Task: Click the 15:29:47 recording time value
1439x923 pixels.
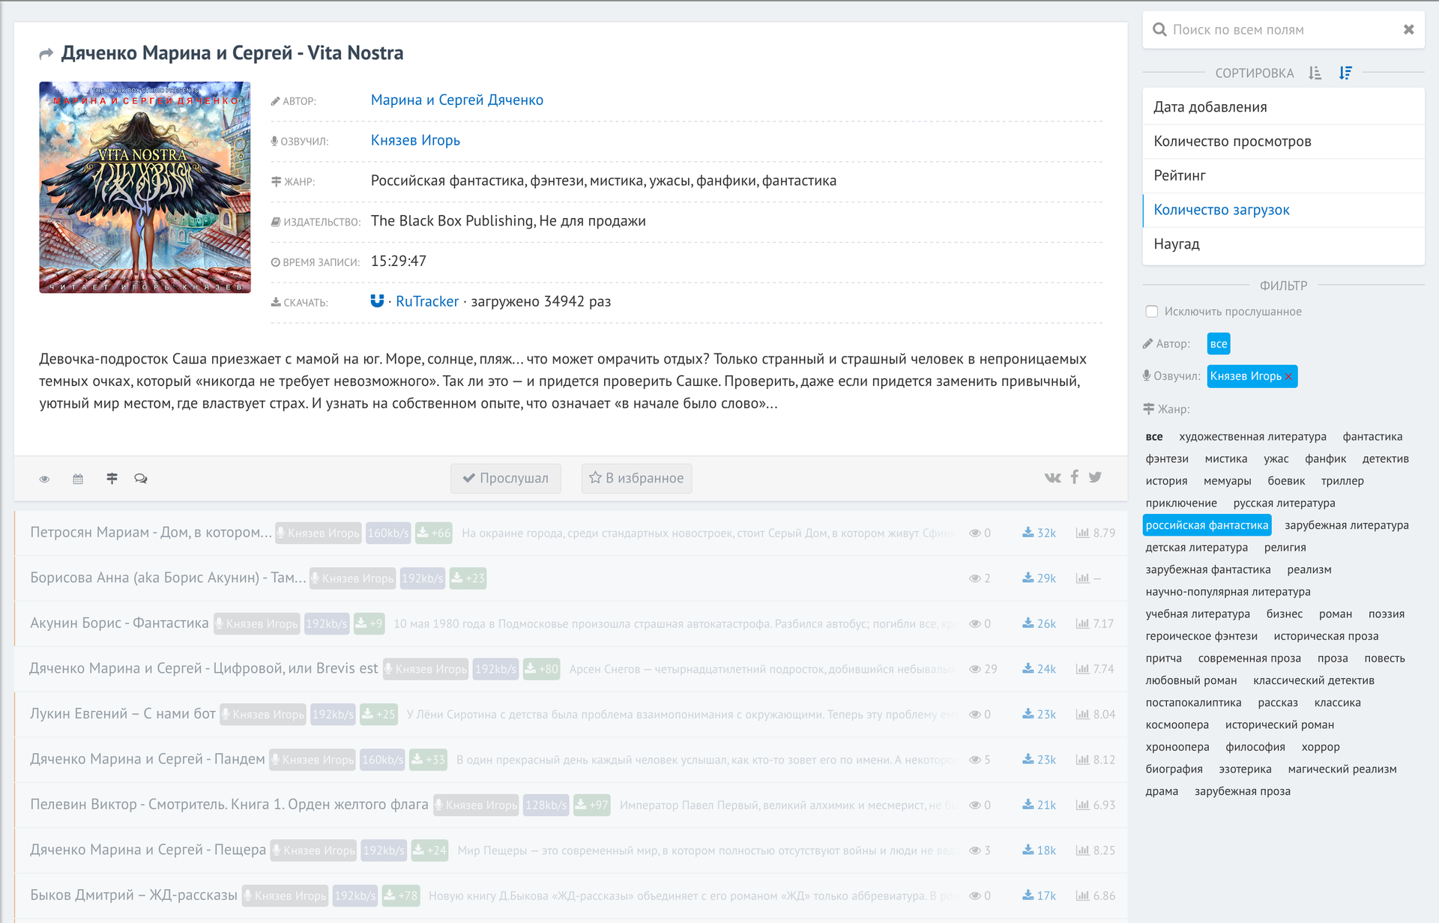Action: tap(399, 261)
